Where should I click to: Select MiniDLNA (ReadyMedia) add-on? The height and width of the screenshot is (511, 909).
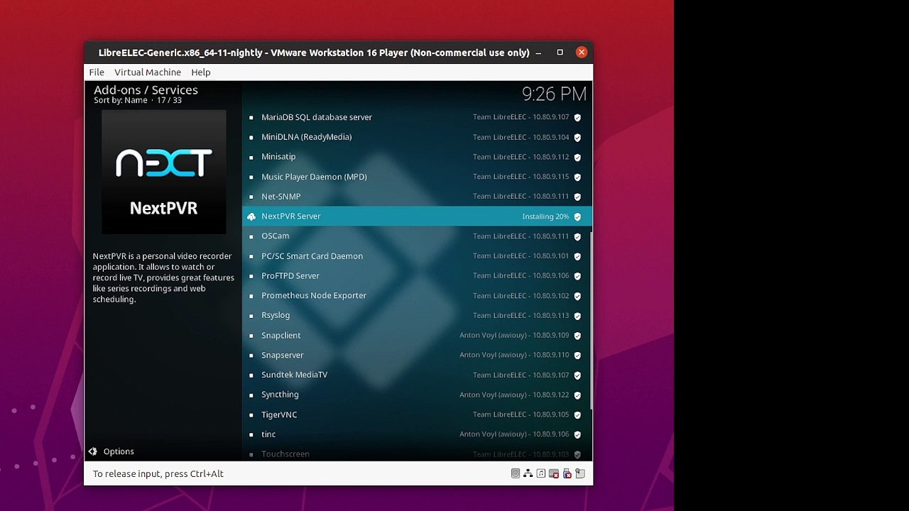coord(417,137)
